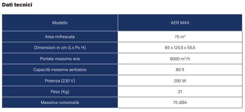This screenshot has width=245, height=112.
Task: Click the m² unit in the area value
Action: tap(183, 37)
